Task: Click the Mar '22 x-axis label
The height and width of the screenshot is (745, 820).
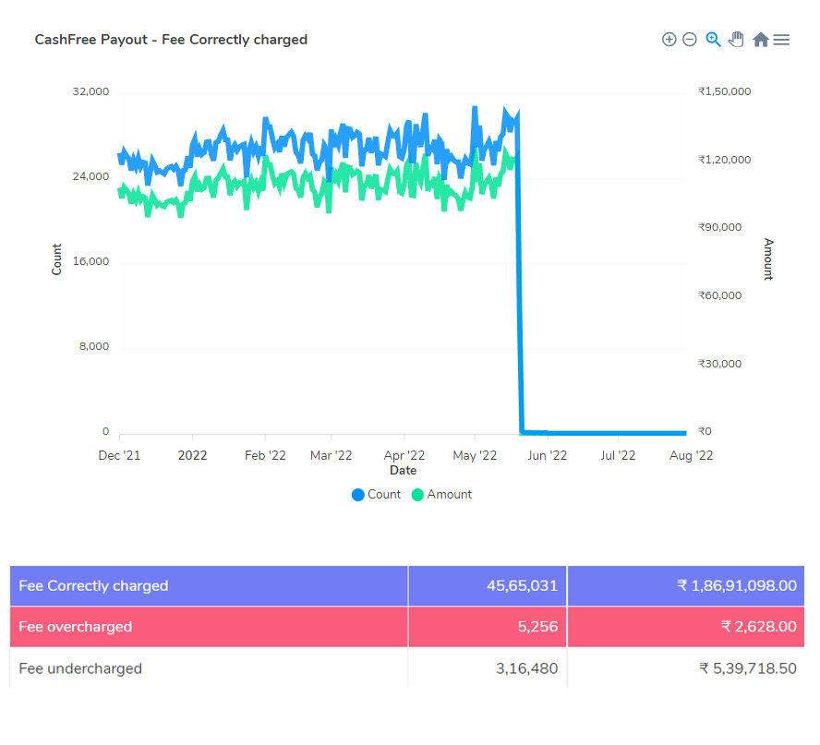Action: coord(331,456)
